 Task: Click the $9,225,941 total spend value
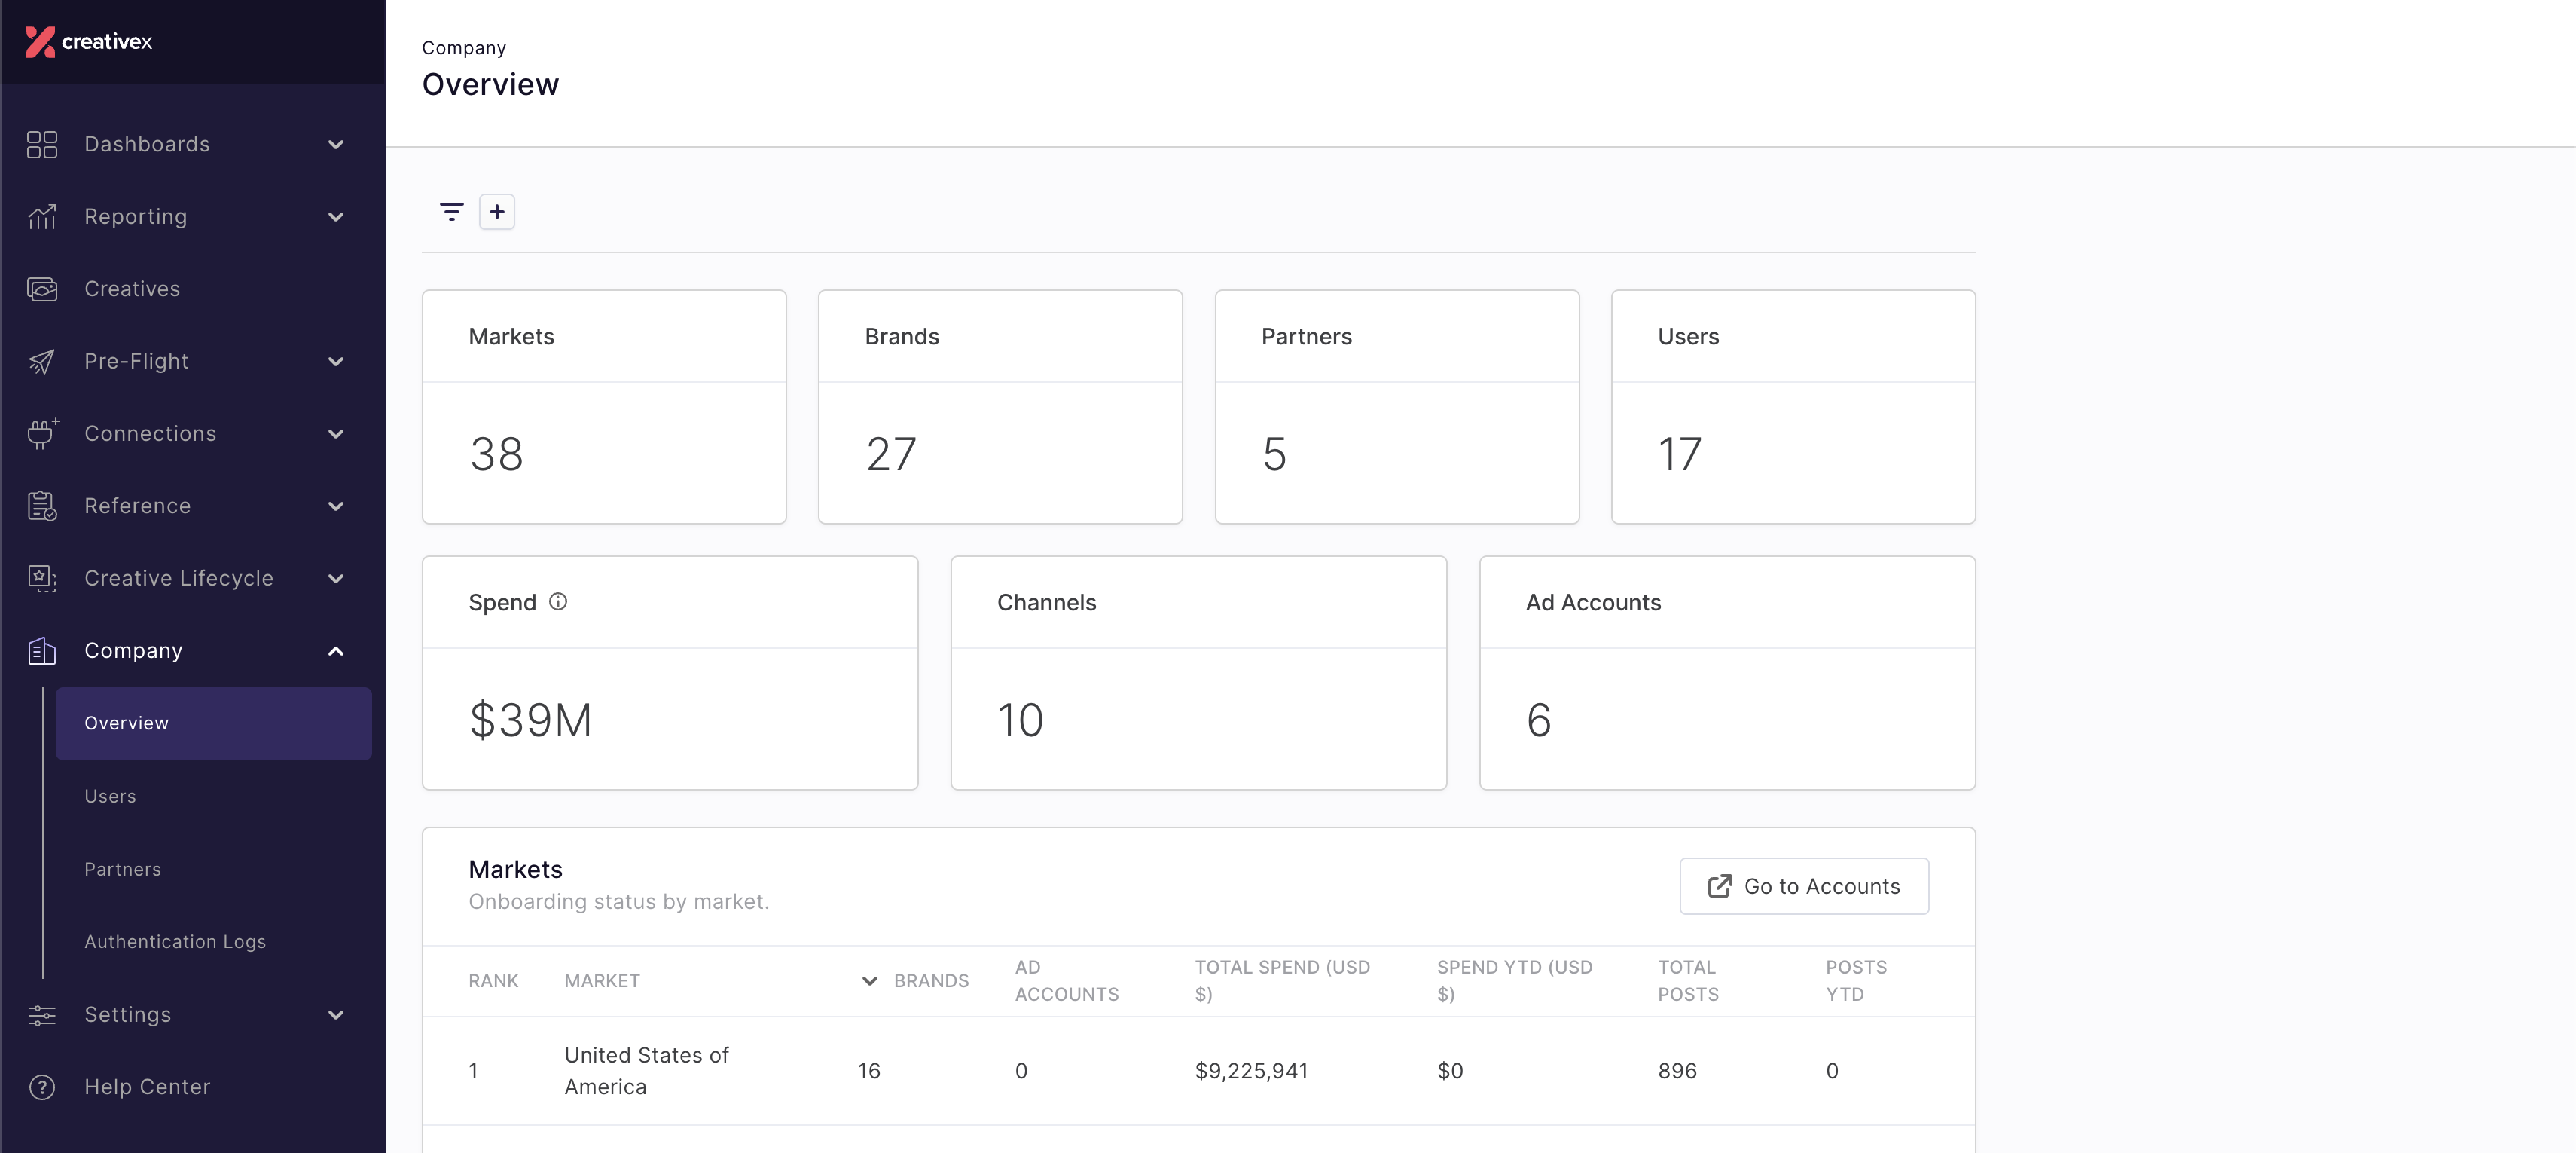[1251, 1071]
